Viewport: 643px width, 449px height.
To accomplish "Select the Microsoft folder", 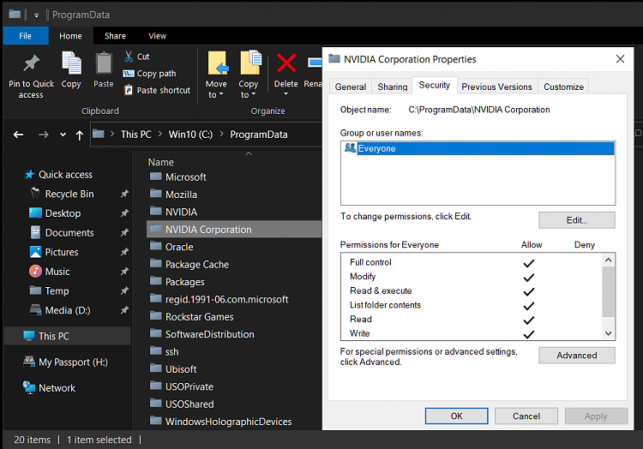I will coord(186,177).
